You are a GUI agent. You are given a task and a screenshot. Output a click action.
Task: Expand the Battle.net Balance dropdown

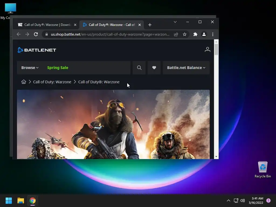(186, 68)
